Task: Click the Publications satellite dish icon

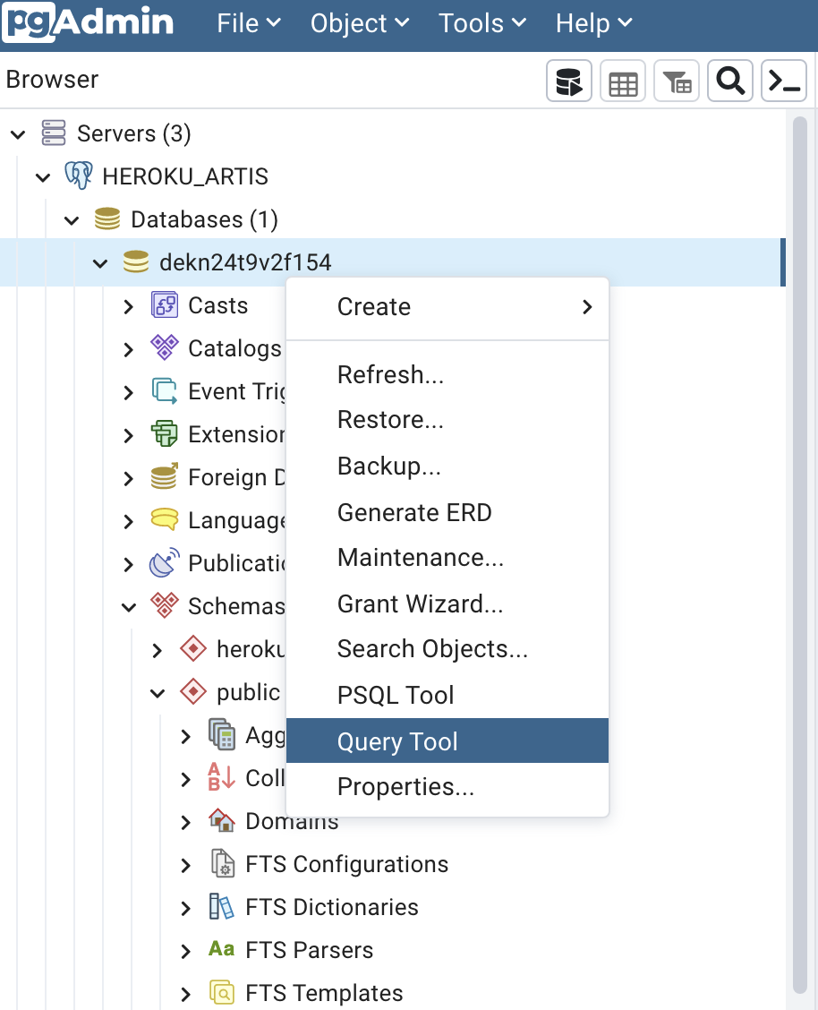Action: pos(165,562)
